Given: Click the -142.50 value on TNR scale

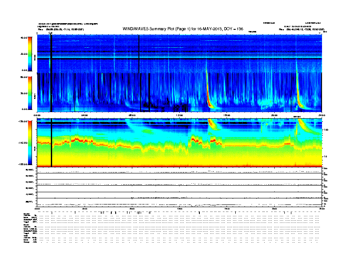Looking at the screenshot, I should coord(23,143).
